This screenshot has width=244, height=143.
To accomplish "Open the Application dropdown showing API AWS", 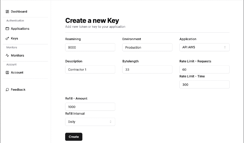I will 204,47.
